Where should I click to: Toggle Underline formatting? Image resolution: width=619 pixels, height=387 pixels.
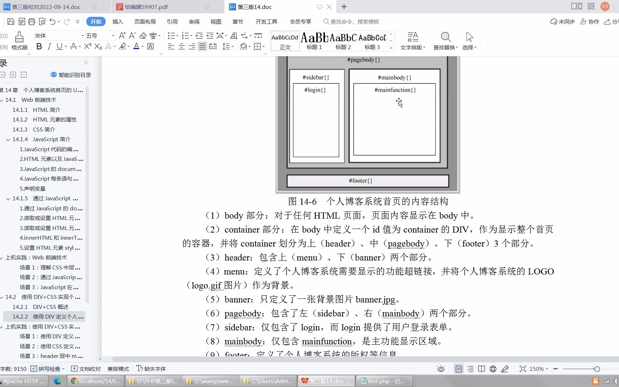[59, 46]
